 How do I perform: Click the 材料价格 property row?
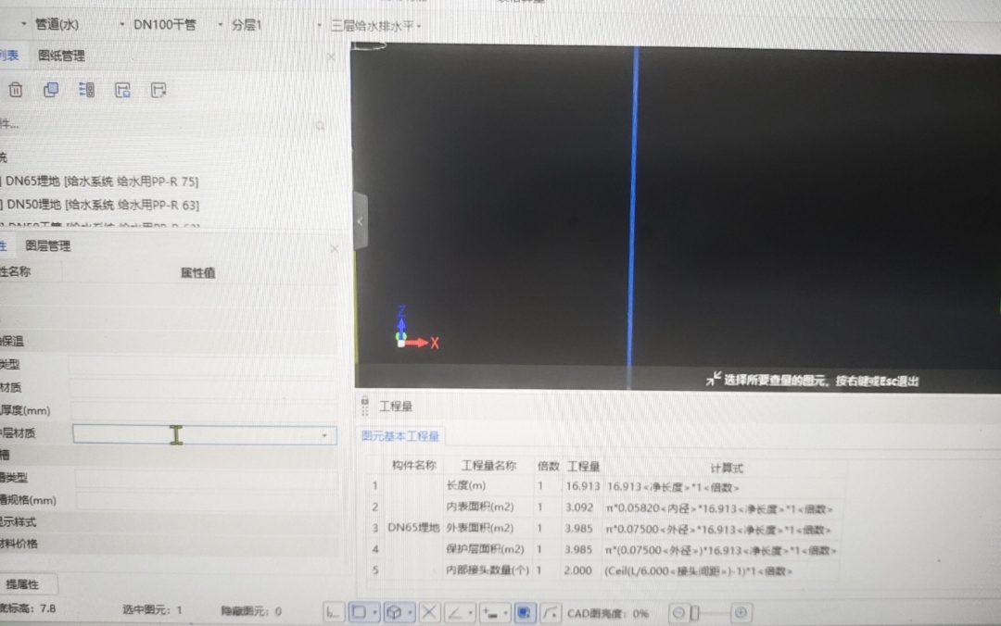[169, 544]
